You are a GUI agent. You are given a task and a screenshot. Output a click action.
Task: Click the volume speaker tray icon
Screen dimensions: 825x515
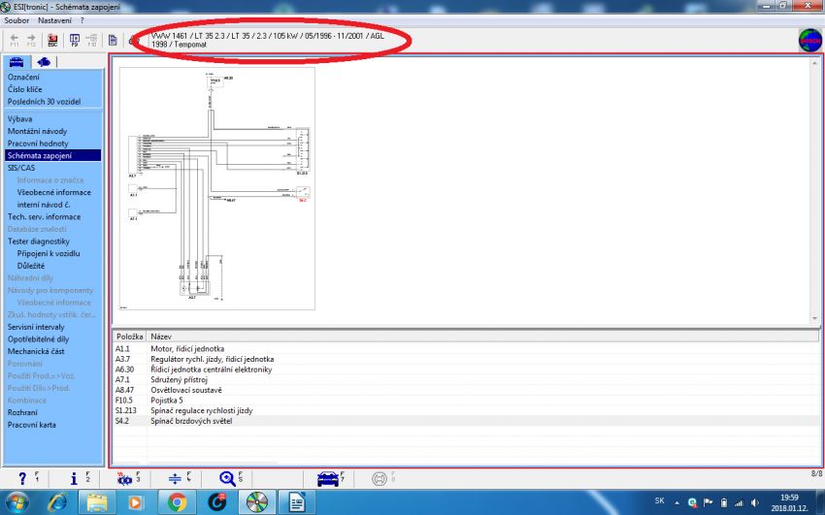(x=755, y=503)
